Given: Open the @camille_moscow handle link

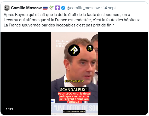Looking at the screenshot, I should tap(83, 8).
